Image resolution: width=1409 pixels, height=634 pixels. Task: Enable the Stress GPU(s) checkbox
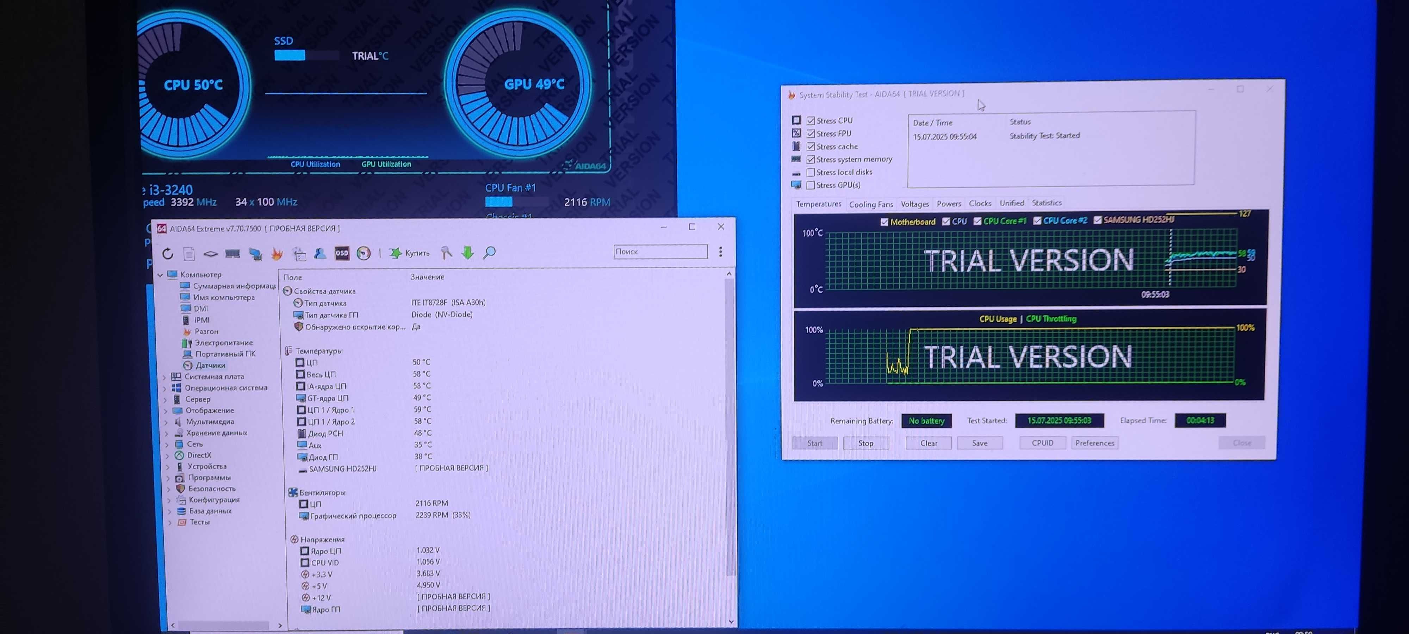811,185
